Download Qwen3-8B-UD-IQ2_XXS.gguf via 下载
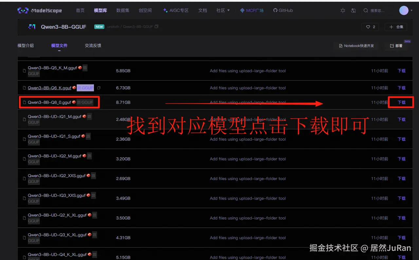Screen dimensions: 419x260 (401, 179)
